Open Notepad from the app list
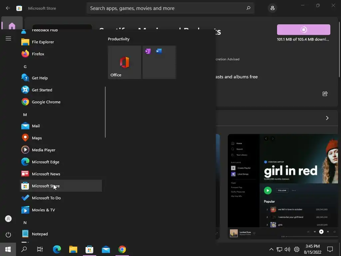This screenshot has height=256, width=341. pyautogui.click(x=61, y=234)
